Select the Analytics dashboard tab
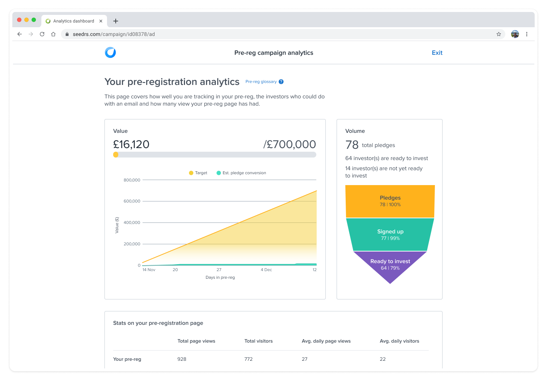This screenshot has width=547, height=380. pyautogui.click(x=74, y=21)
